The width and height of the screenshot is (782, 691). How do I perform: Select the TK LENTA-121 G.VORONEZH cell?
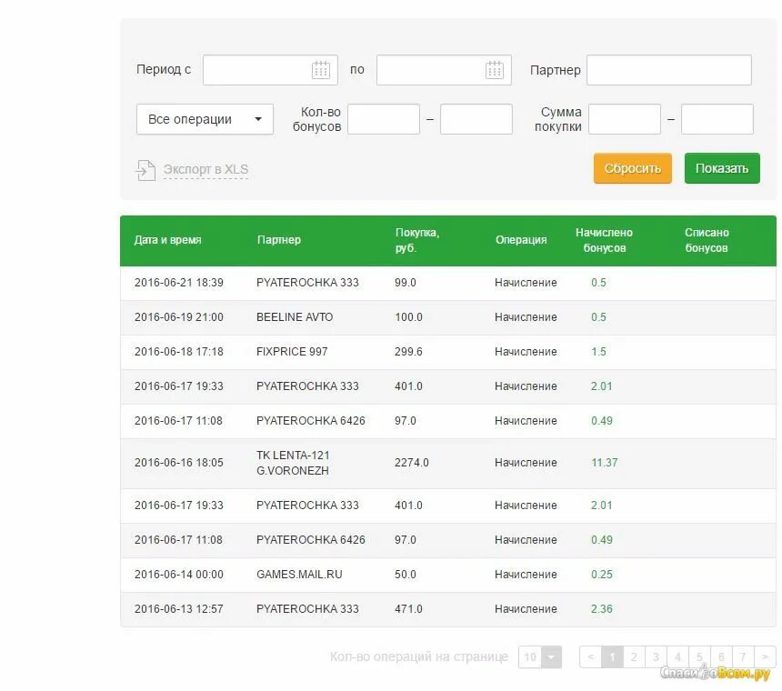click(x=293, y=463)
